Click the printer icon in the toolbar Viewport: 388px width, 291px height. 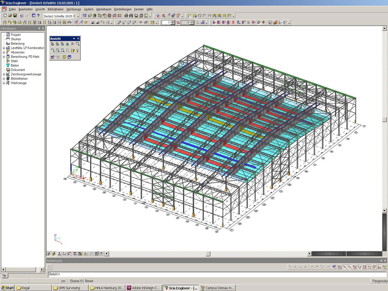point(126,16)
